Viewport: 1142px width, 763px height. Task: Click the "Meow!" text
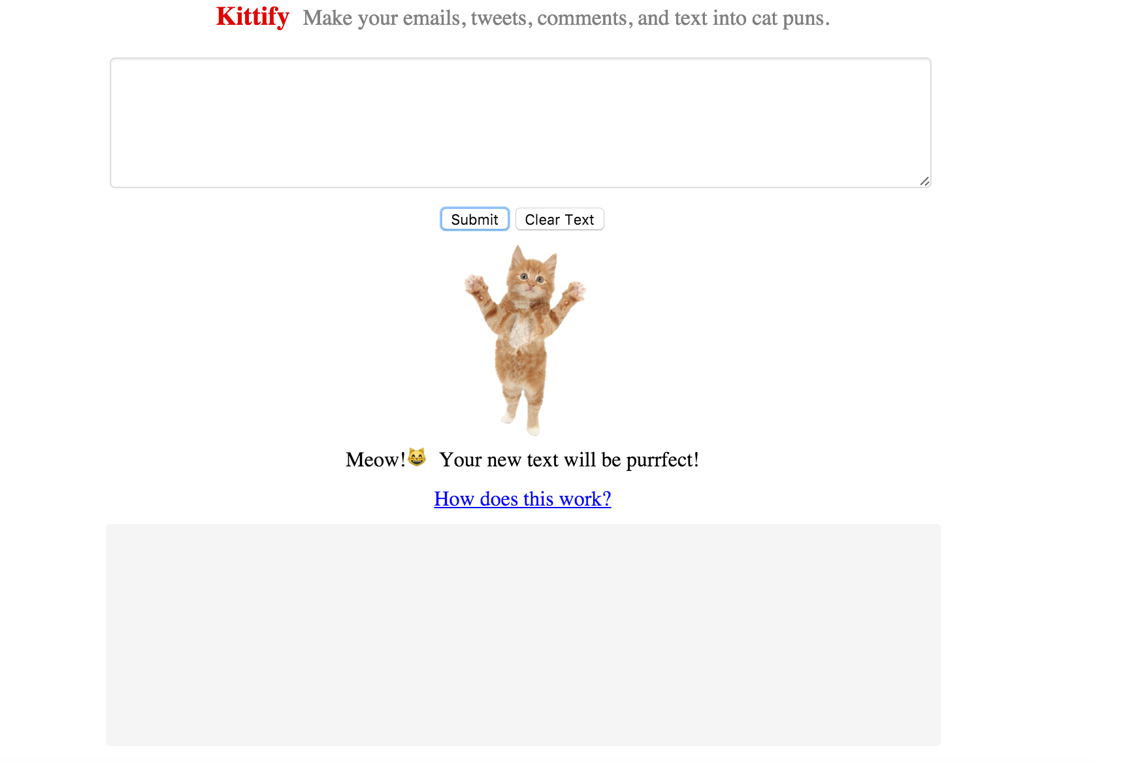[376, 460]
